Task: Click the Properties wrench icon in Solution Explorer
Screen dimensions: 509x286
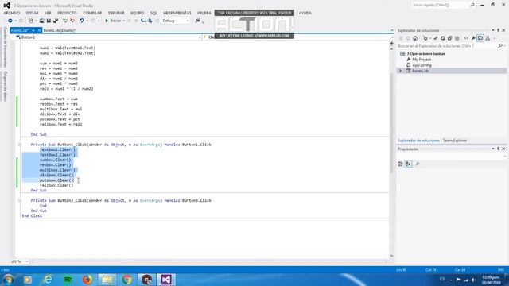Action: click(474, 38)
